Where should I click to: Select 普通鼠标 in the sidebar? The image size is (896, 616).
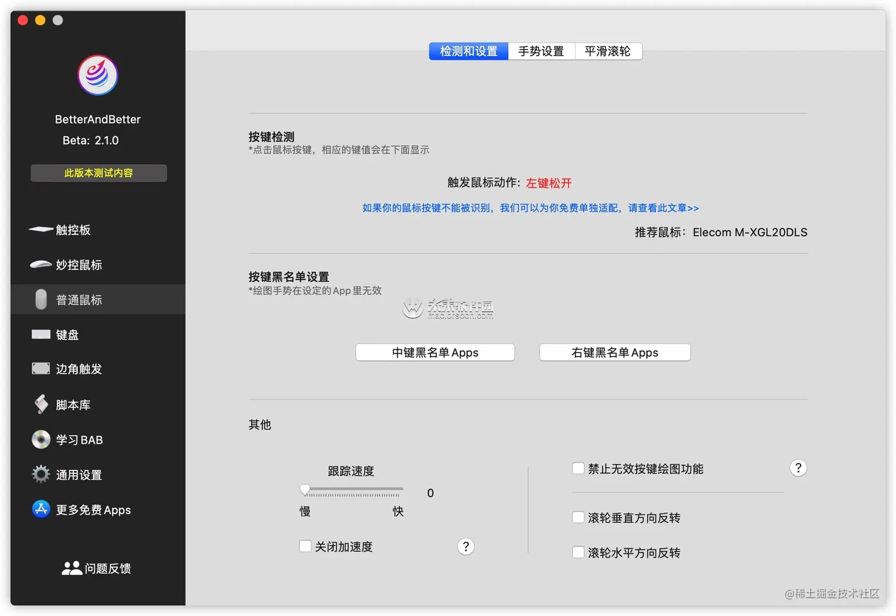tap(98, 300)
